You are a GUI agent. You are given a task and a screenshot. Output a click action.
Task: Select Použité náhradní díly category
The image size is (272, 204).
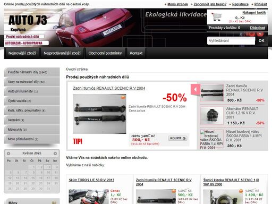click(x=32, y=72)
